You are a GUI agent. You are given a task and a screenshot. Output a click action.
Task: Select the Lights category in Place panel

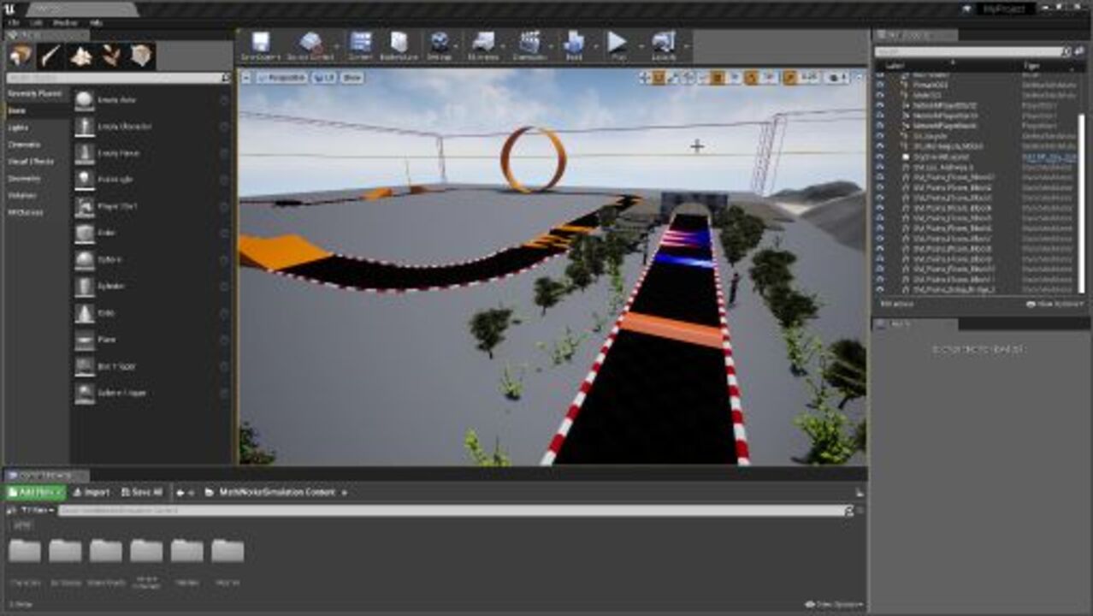(x=18, y=127)
